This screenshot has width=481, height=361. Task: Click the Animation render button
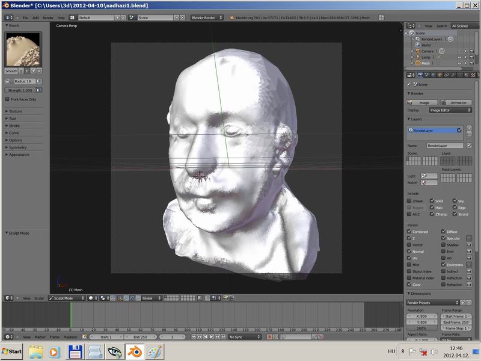[x=457, y=102]
